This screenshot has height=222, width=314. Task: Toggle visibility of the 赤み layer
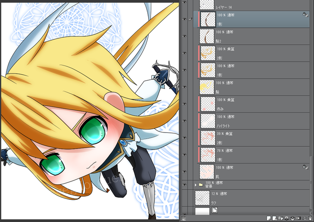(x=184, y=104)
